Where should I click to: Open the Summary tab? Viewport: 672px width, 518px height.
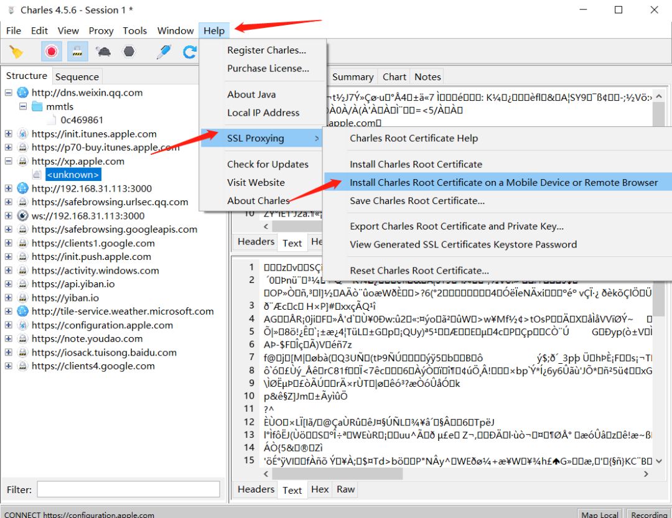(x=353, y=77)
